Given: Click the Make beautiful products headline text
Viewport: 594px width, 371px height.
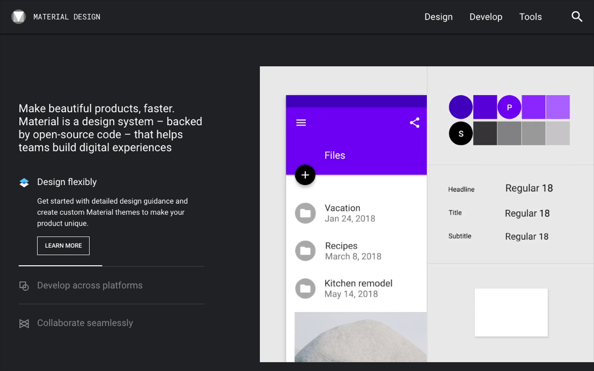Looking at the screenshot, I should (110, 128).
